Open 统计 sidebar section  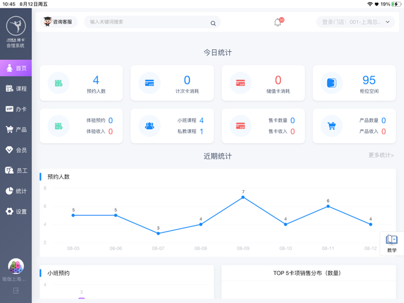coord(16,191)
